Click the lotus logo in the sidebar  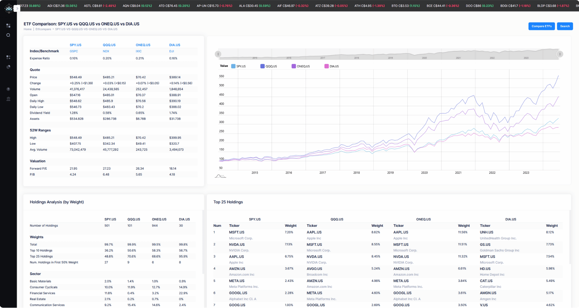(9, 8)
